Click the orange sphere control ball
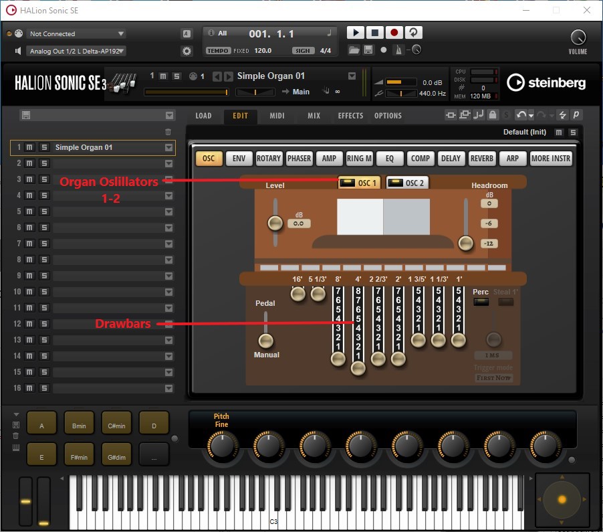The height and width of the screenshot is (532, 603). point(562,500)
